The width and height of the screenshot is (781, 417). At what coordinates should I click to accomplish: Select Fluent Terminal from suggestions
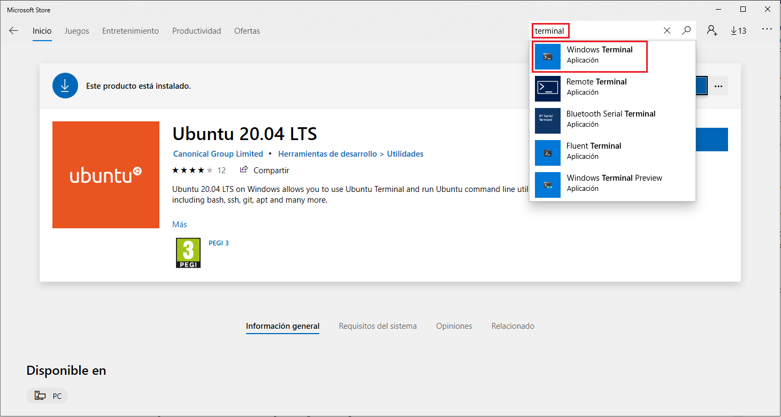click(x=594, y=151)
